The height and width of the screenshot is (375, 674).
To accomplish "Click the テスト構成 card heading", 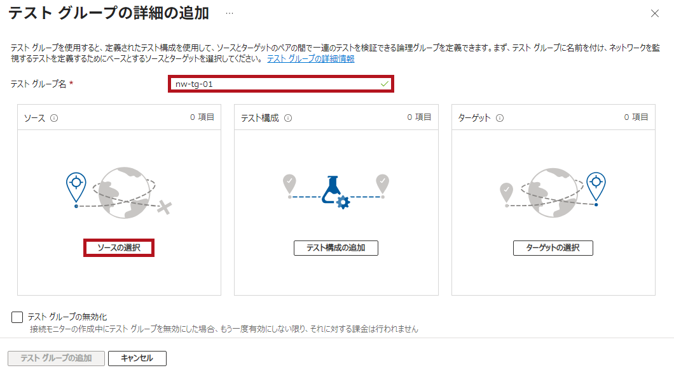I will 259,118.
